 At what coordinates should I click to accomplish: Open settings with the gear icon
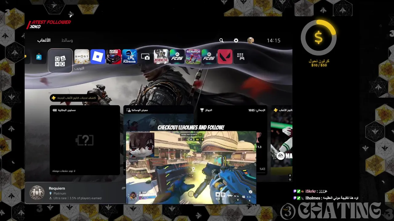[236, 40]
